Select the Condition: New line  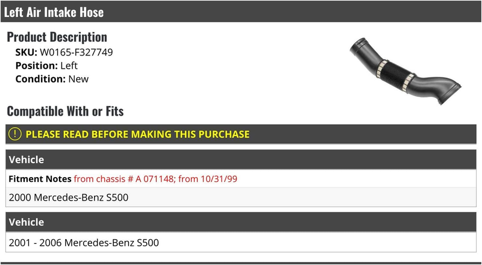click(52, 79)
